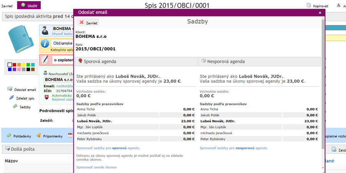Click the 'Otvoriť kartu' link under the client
The height and width of the screenshot is (173, 346).
pos(62,34)
